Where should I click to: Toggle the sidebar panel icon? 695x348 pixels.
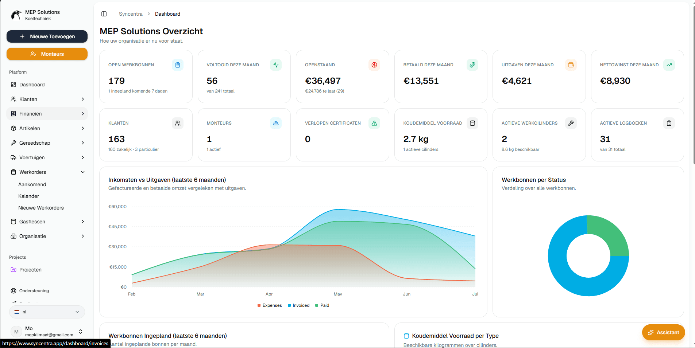point(104,14)
